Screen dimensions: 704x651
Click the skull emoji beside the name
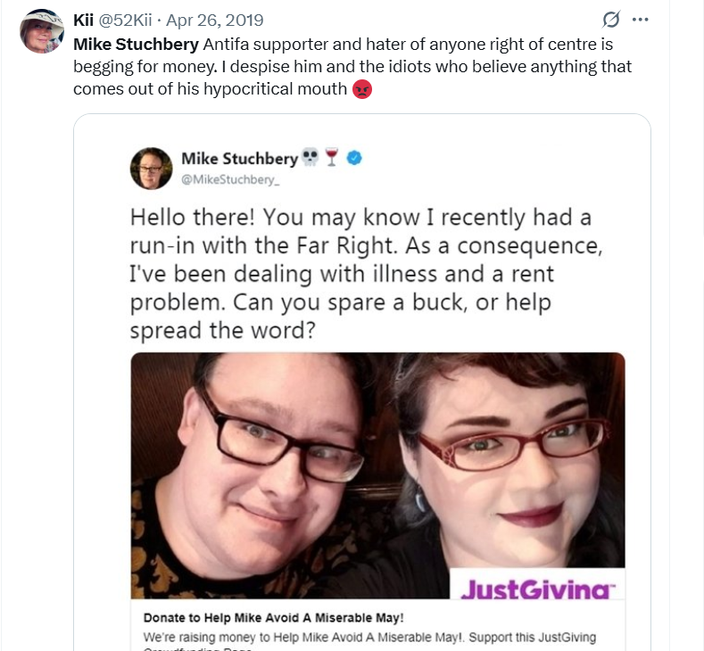(310, 158)
